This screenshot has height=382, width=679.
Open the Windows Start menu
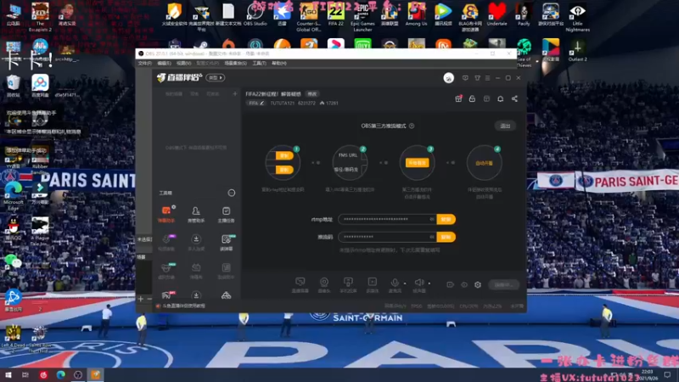[8, 374]
